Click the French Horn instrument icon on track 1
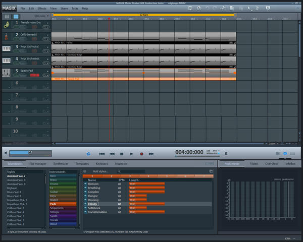 pos(7,25)
